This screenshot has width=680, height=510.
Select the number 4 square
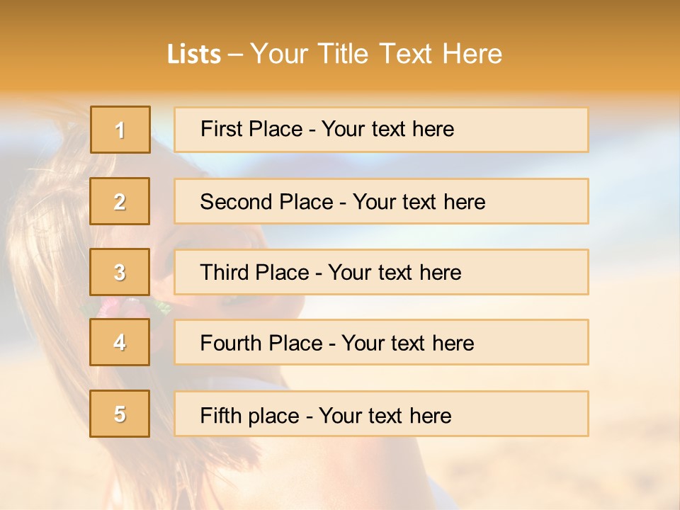(120, 342)
